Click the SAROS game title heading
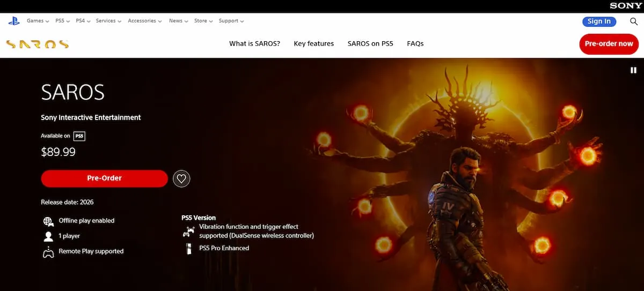Image resolution: width=644 pixels, height=291 pixels. tap(72, 93)
